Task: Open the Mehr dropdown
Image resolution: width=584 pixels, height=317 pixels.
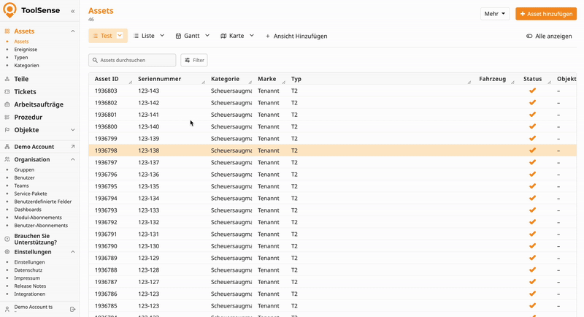Action: pos(494,14)
